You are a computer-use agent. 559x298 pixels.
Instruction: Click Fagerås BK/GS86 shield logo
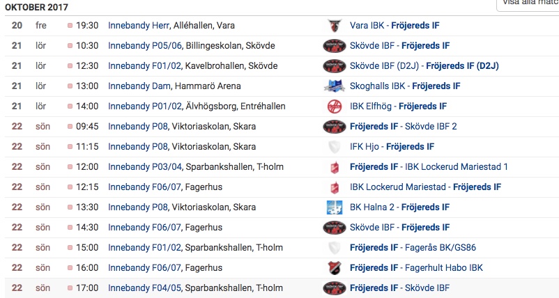(334, 248)
